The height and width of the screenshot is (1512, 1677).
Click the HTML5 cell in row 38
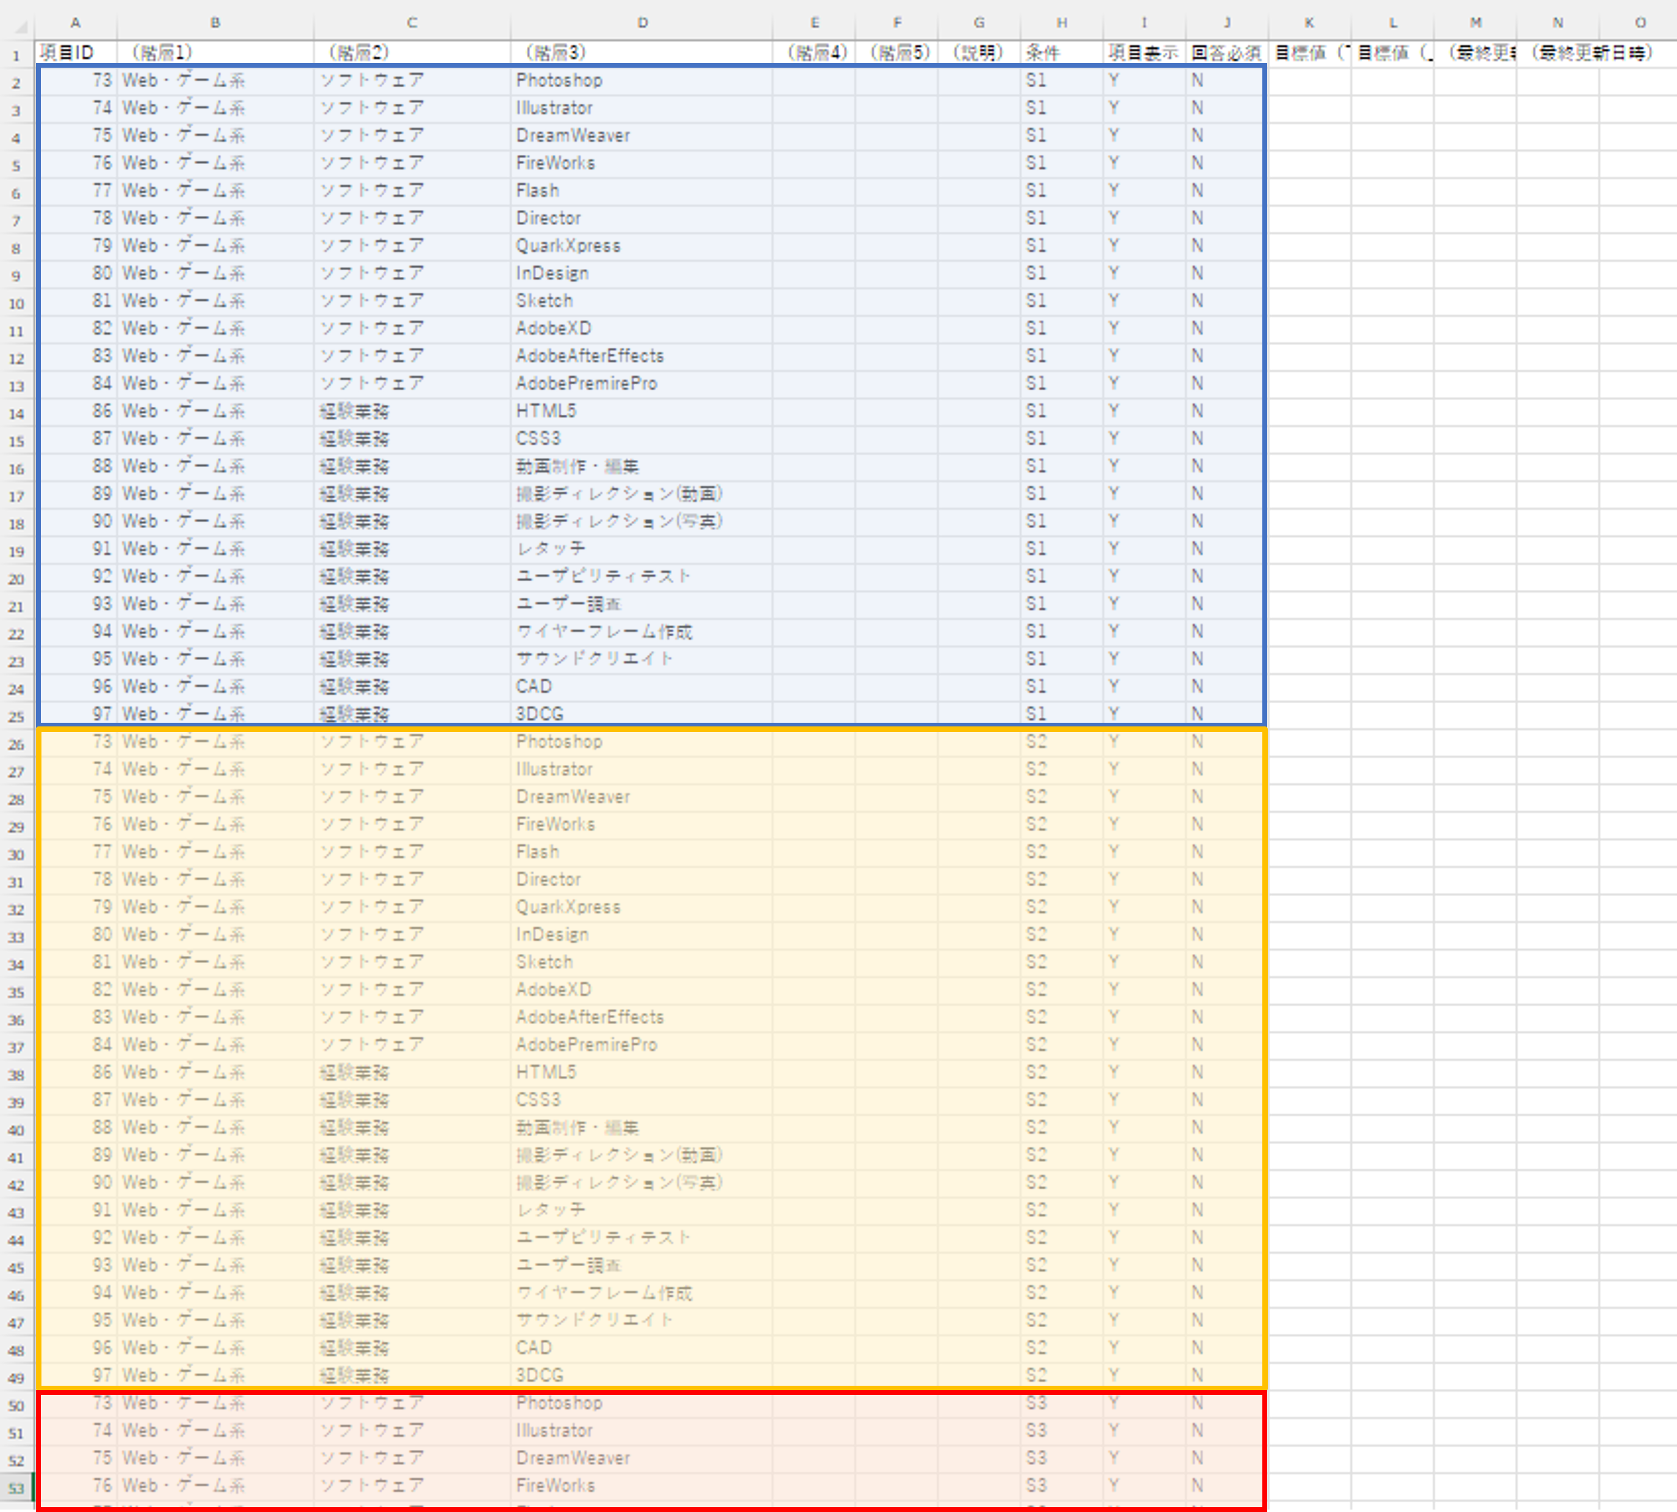point(642,1072)
